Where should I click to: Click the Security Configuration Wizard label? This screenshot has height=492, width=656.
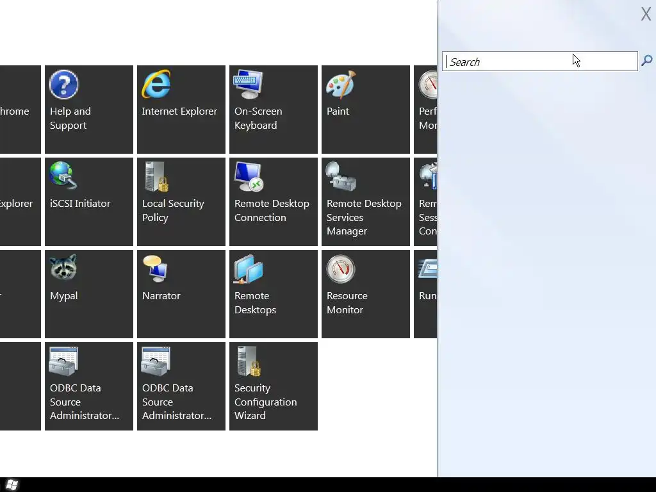click(x=265, y=402)
